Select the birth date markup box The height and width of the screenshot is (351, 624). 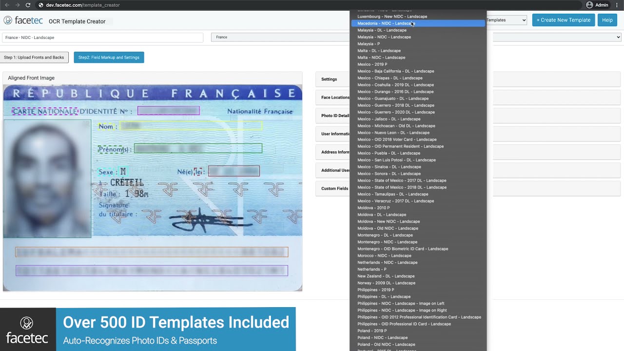click(234, 171)
